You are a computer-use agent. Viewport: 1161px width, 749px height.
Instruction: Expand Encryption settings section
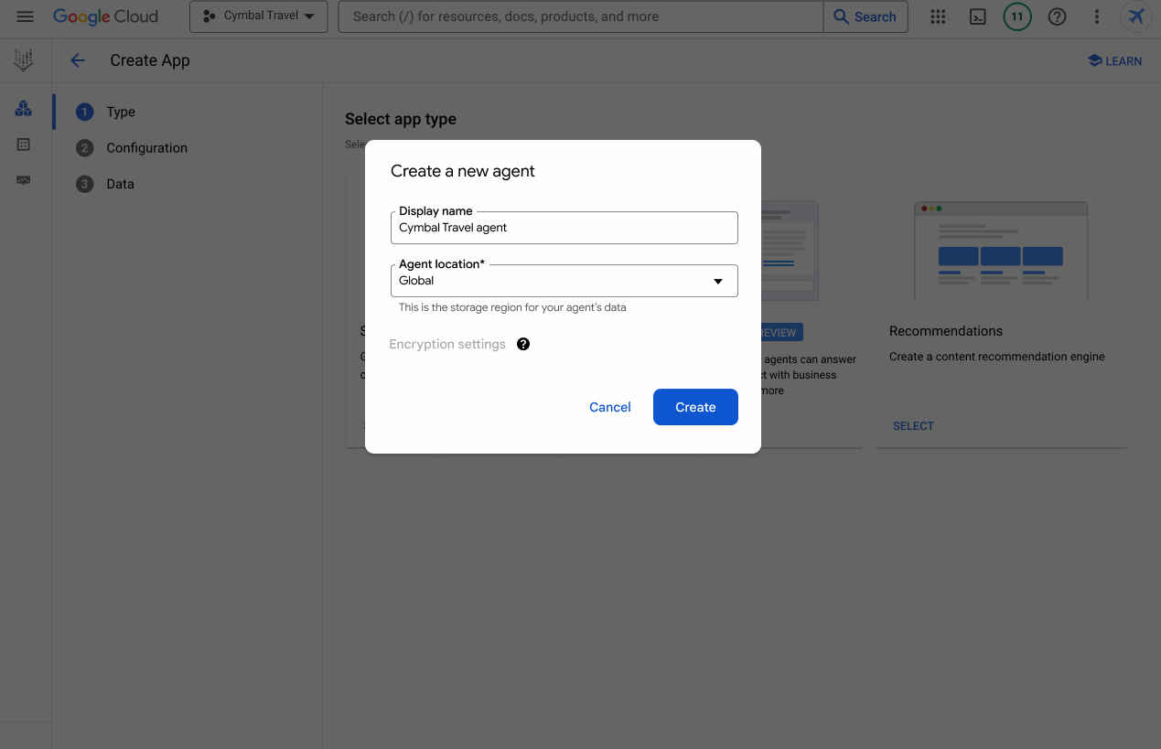447,344
